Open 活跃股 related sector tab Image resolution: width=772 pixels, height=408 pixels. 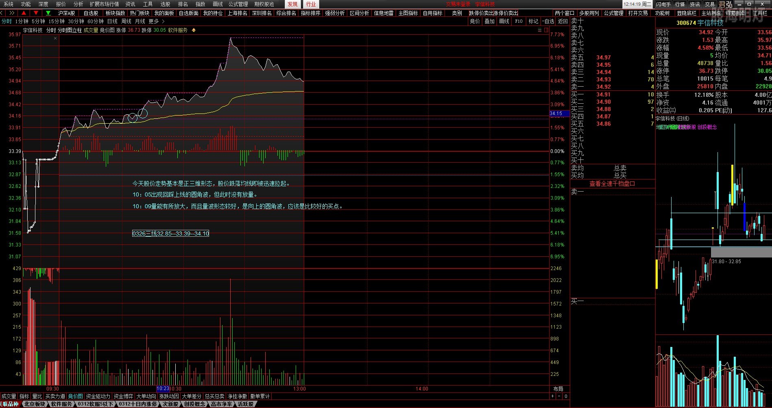point(246,404)
